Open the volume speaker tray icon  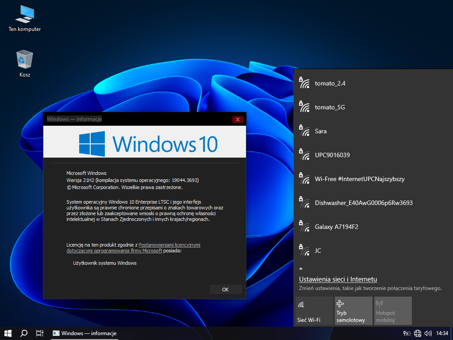[x=428, y=333]
